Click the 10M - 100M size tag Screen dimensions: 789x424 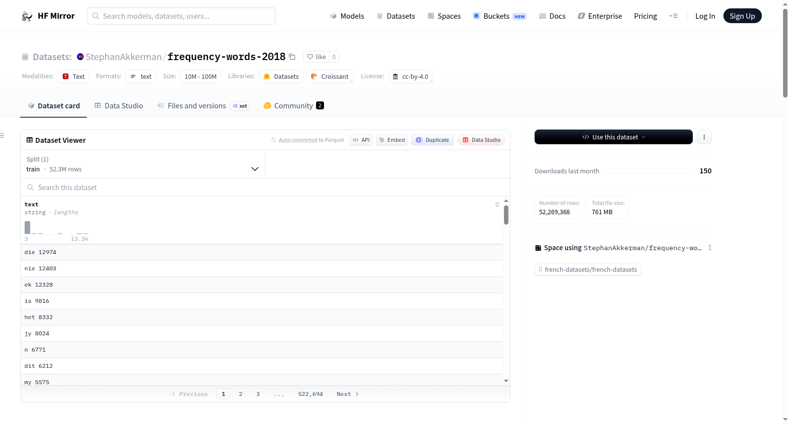tap(200, 76)
